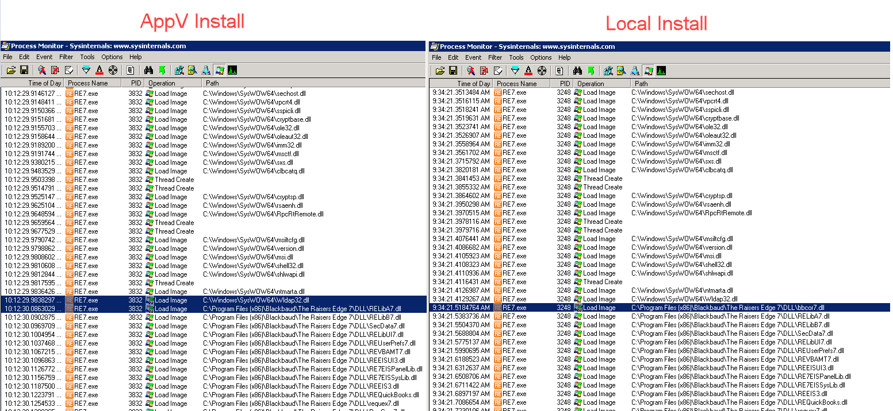The width and height of the screenshot is (893, 411).
Task: Toggle Show Registry Activity in AppV Install window
Action: click(179, 70)
